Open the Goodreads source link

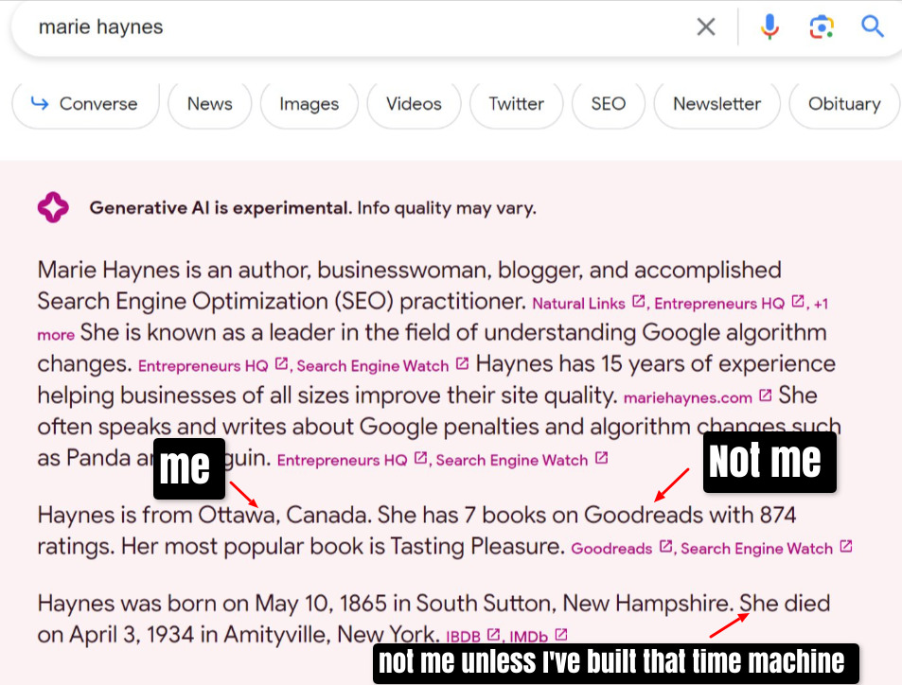click(611, 549)
